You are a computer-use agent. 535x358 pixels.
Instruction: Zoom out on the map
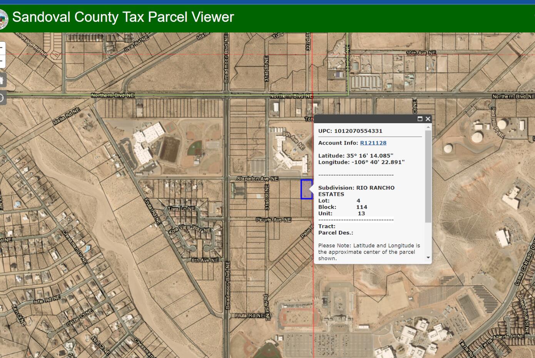1,61
